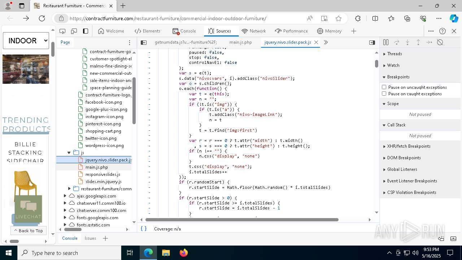Click Step over next function call

[397, 42]
